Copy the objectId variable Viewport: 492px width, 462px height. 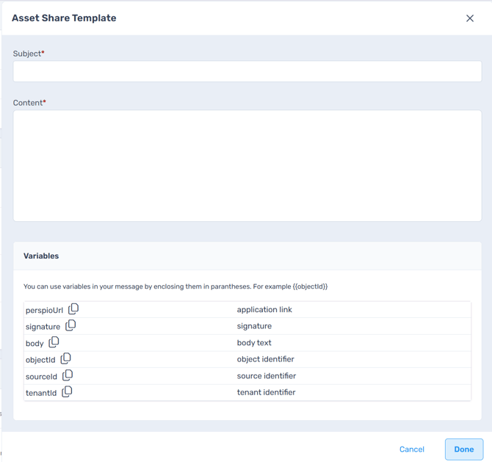tap(65, 358)
